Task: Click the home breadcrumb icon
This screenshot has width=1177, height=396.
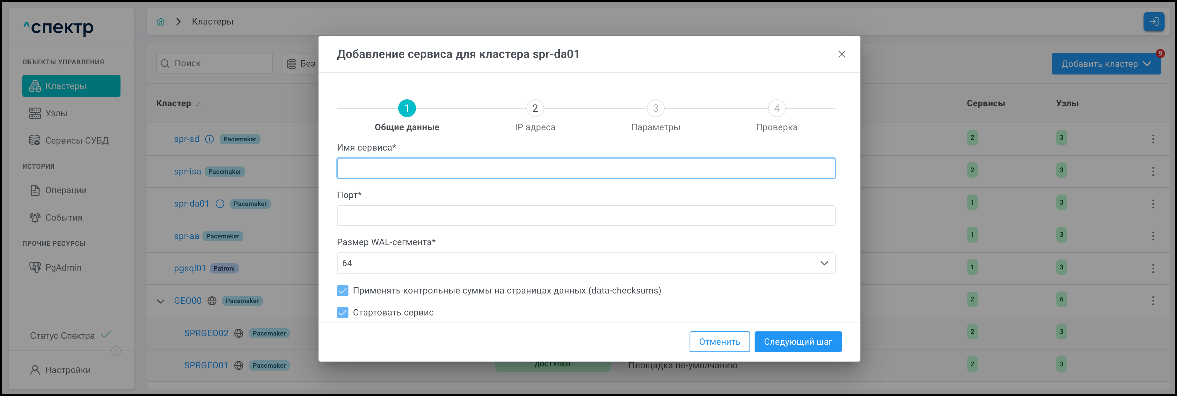Action: coord(160,21)
